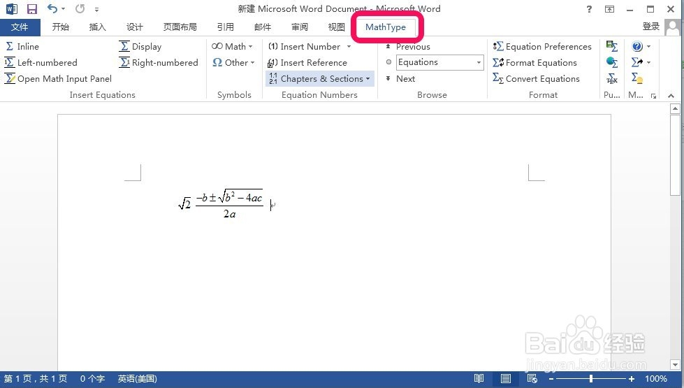
Task: Click the zoom in plus button
Action: [x=631, y=379]
